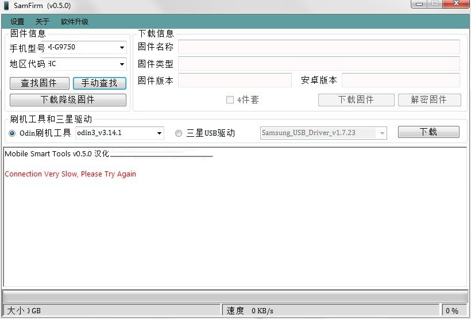Click the SamFirm phone icon in title bar
The width and height of the screenshot is (471, 319).
(6, 5)
